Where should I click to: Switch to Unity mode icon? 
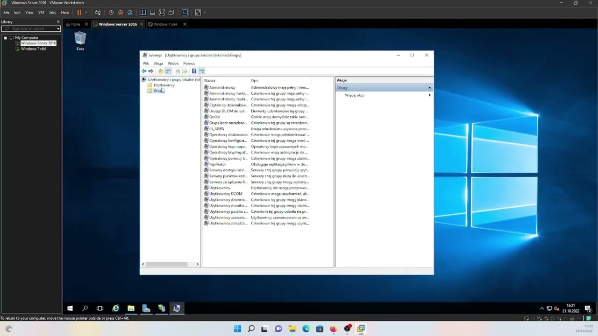point(171,13)
